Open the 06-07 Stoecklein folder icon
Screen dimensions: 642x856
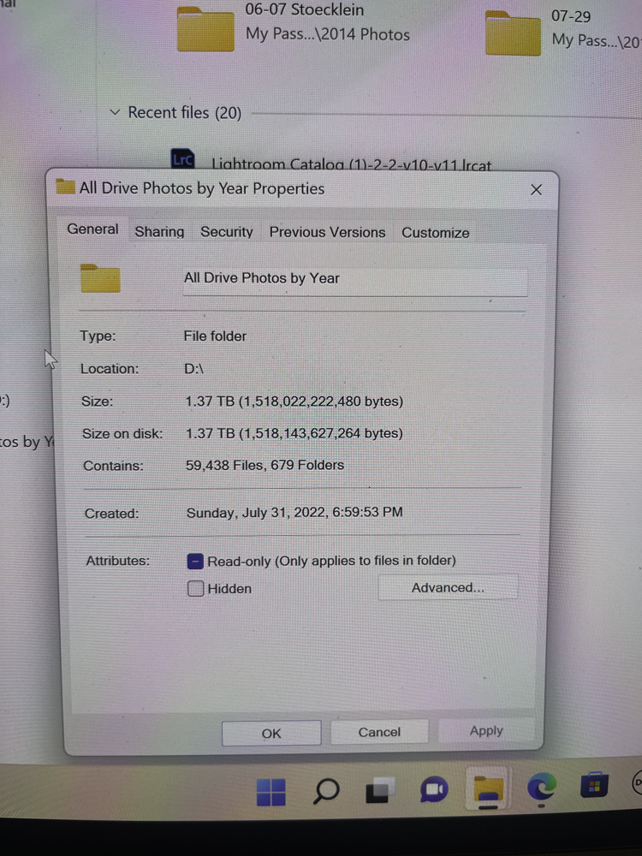pyautogui.click(x=205, y=29)
